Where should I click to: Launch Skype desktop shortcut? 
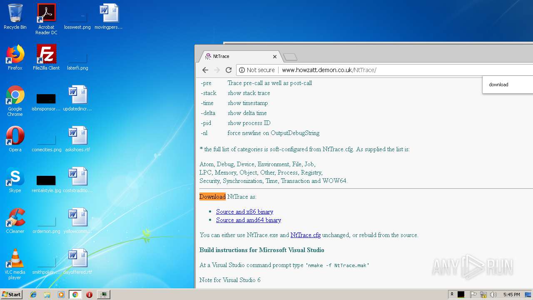15,180
